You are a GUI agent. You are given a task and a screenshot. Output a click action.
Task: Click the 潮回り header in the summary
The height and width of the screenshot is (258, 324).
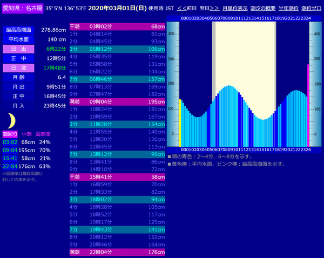point(10,133)
